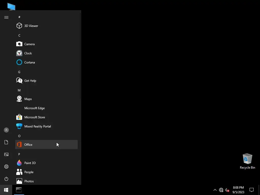This screenshot has height=195, width=260.
Task: Launch Maps from the app list
Action: tap(46, 99)
